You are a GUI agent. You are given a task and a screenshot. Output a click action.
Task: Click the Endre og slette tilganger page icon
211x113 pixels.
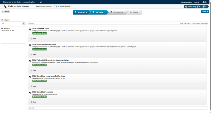click(6, 7)
